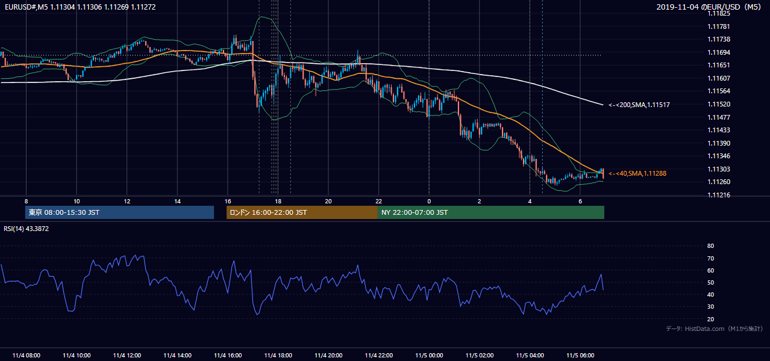This screenshot has width=770, height=361.
Task: Click the 200 SMA 1.11517 label
Action: click(x=639, y=105)
